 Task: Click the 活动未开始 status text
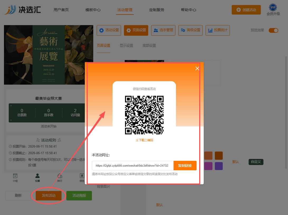tap(49, 126)
